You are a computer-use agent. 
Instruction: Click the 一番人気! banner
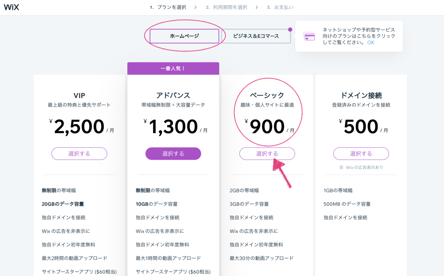tap(173, 68)
